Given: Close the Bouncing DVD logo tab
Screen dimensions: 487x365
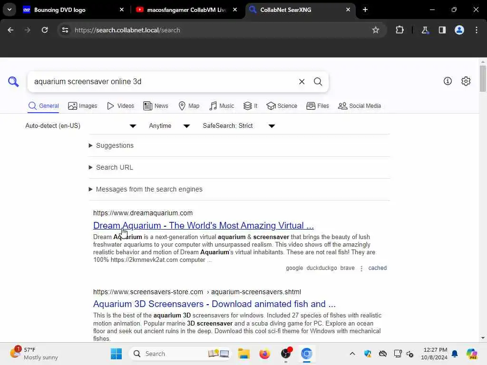Looking at the screenshot, I should [122, 10].
